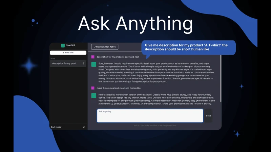Click the reply starting 'Sure, however, I would require'
Image resolution: width=271 pixels, height=152 pixels.
[x=157, y=73]
